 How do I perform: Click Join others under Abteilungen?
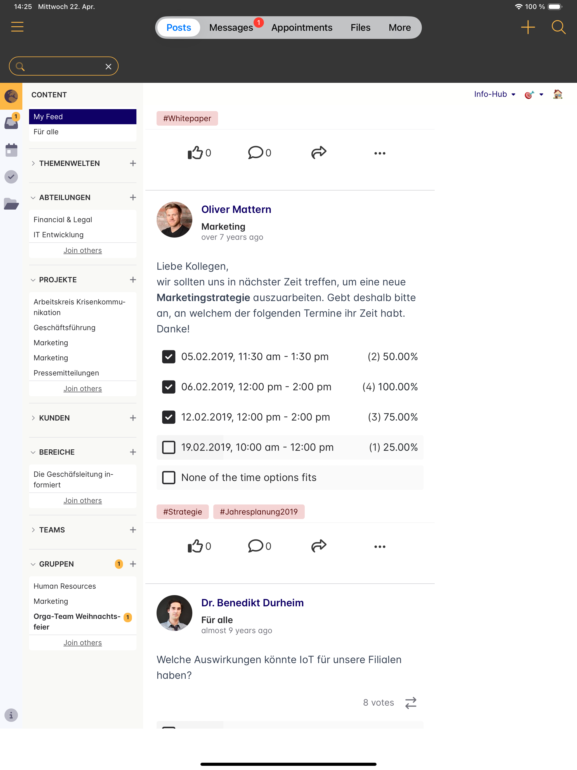83,251
